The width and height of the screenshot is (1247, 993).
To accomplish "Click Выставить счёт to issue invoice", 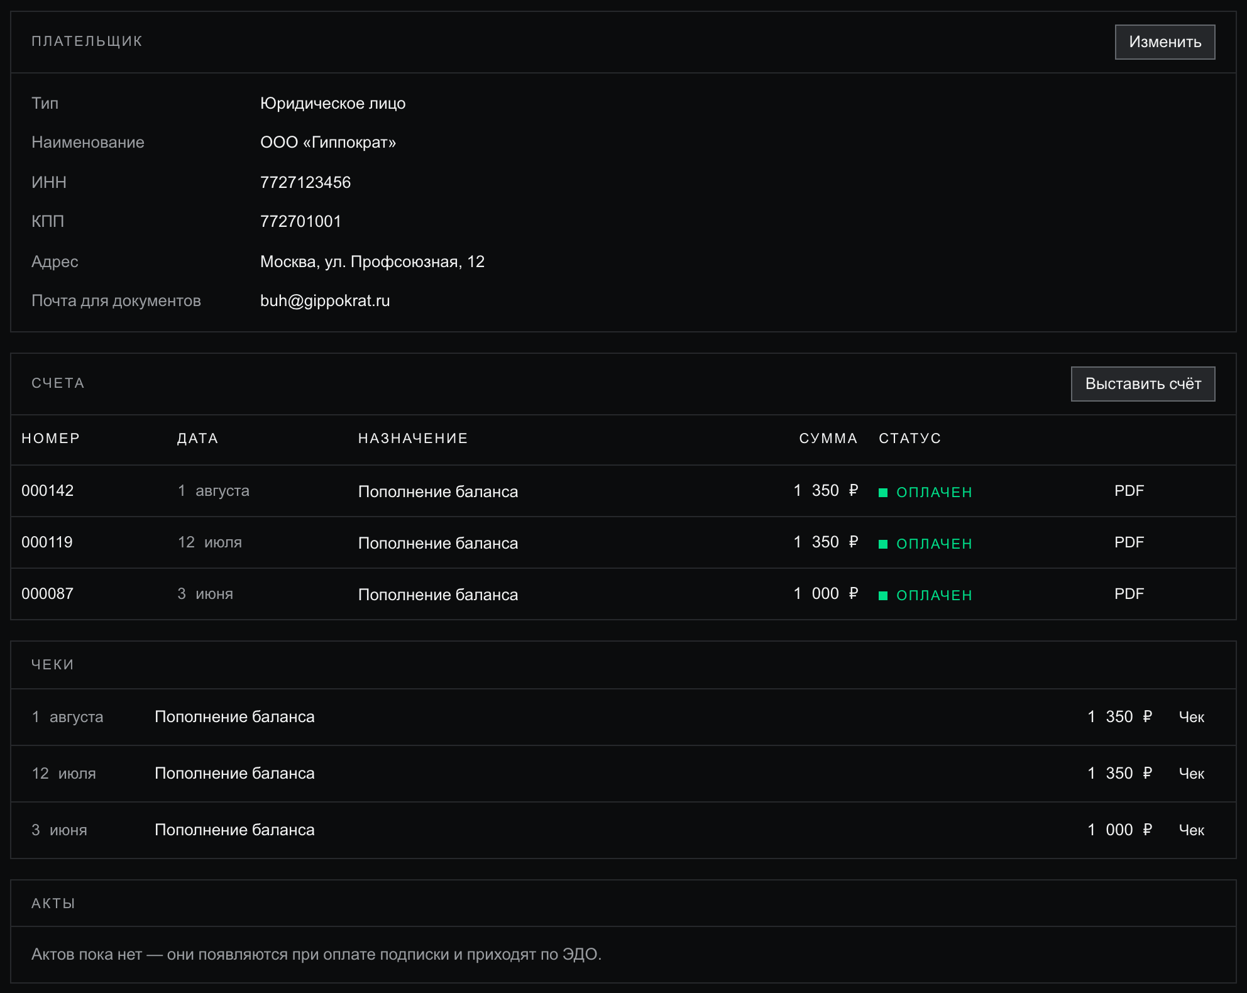I will pyautogui.click(x=1143, y=384).
